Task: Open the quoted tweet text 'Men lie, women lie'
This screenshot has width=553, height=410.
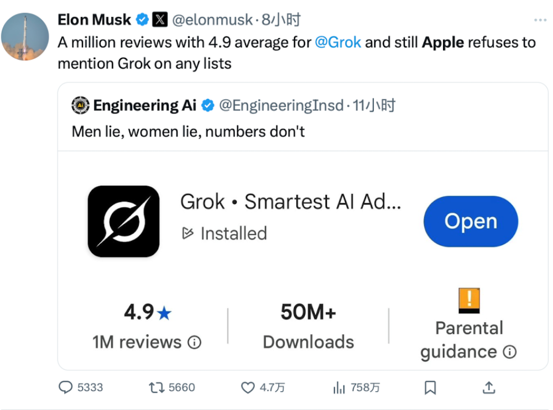Action: tap(188, 132)
